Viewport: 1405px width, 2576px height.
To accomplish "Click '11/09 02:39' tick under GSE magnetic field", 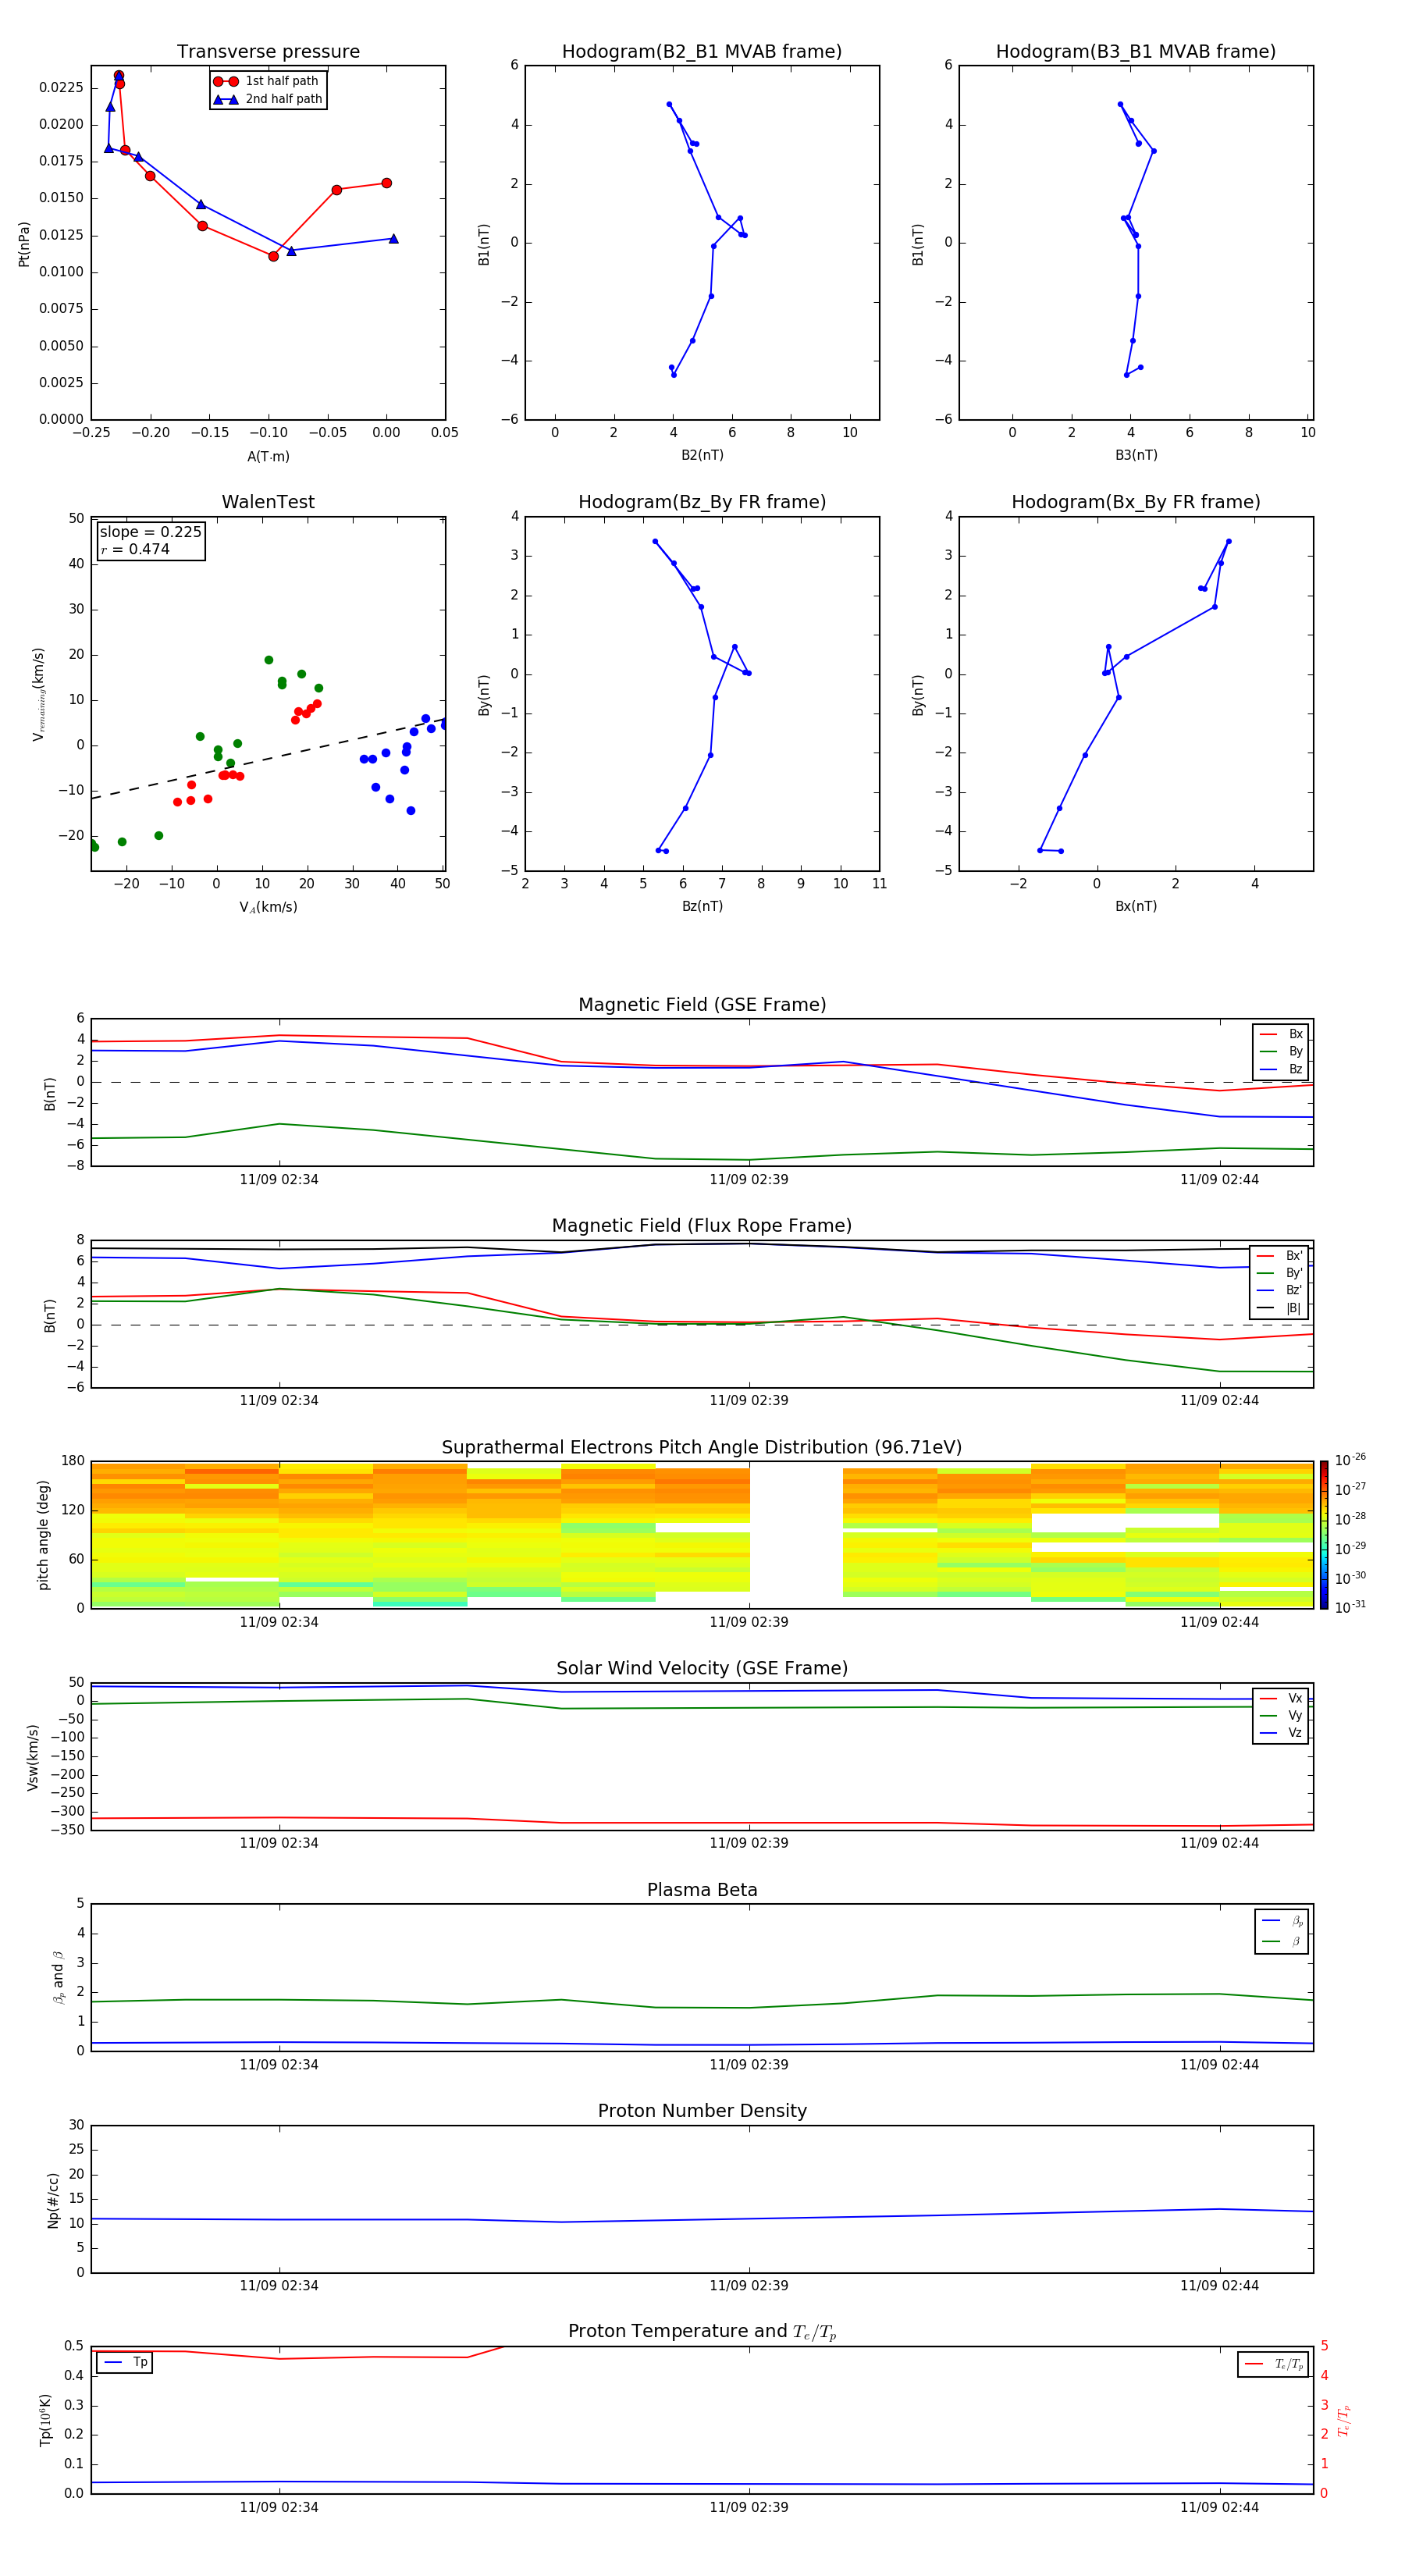I will (749, 1180).
